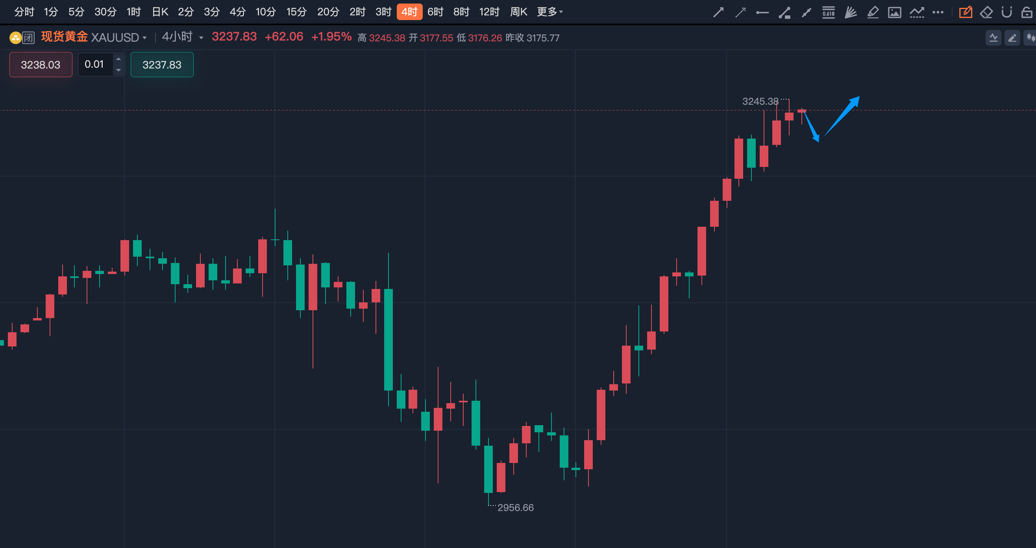Increase lot size with the up stepper arrow
This screenshot has height=548, width=1036.
tap(118, 59)
